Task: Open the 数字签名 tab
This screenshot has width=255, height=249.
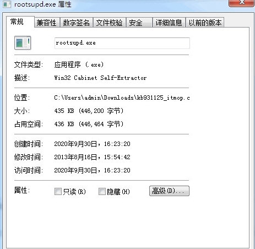Action: (x=77, y=23)
